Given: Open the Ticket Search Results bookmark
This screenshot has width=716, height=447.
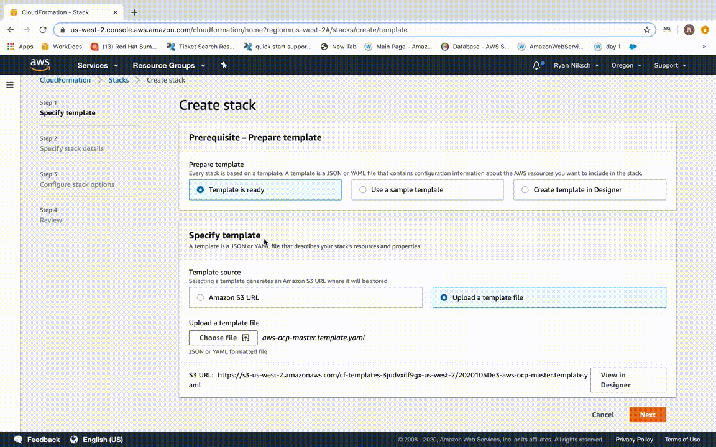Looking at the screenshot, I should [x=201, y=47].
